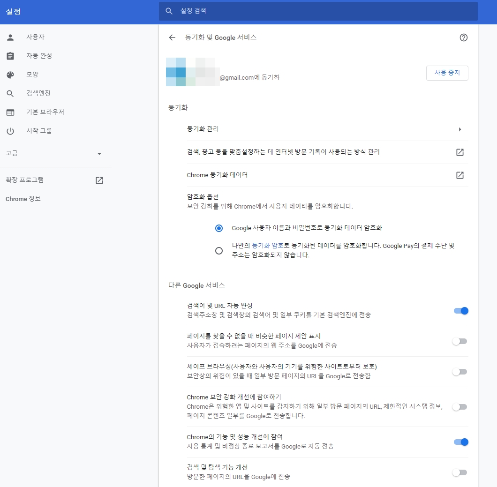This screenshot has height=487, width=497.
Task: Enable Chrome 보안 강화 개선에 참여하기 toggle
Action: tap(459, 407)
